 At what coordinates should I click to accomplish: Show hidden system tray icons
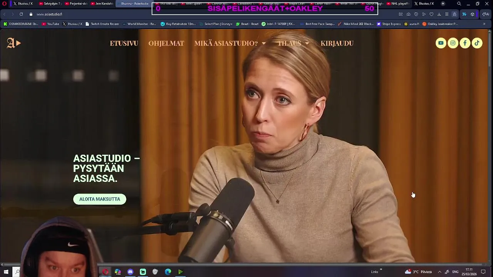439,272
